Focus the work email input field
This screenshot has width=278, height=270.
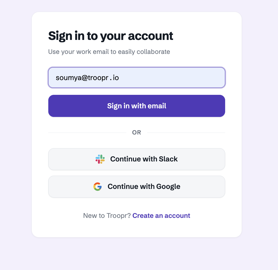point(137,78)
